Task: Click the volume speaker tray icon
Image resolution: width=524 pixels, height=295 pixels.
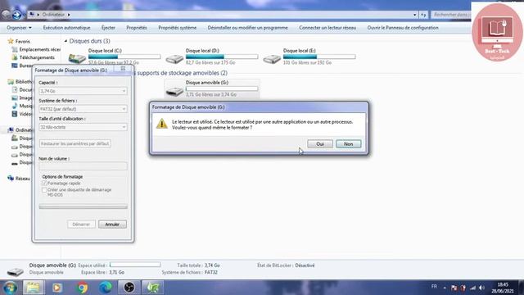Action: pos(481,288)
